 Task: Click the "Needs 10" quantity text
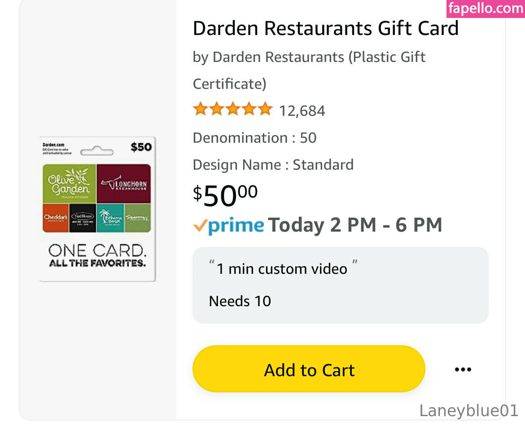[240, 301]
